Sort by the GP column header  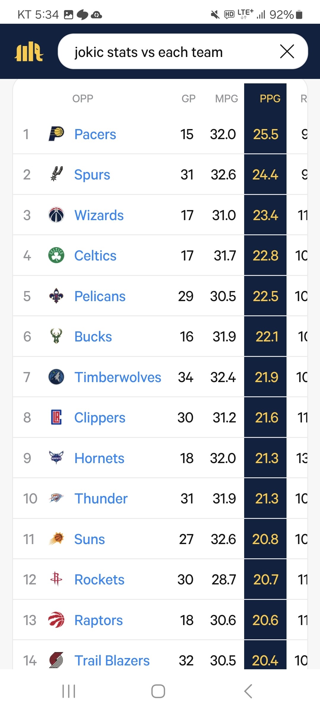click(188, 98)
